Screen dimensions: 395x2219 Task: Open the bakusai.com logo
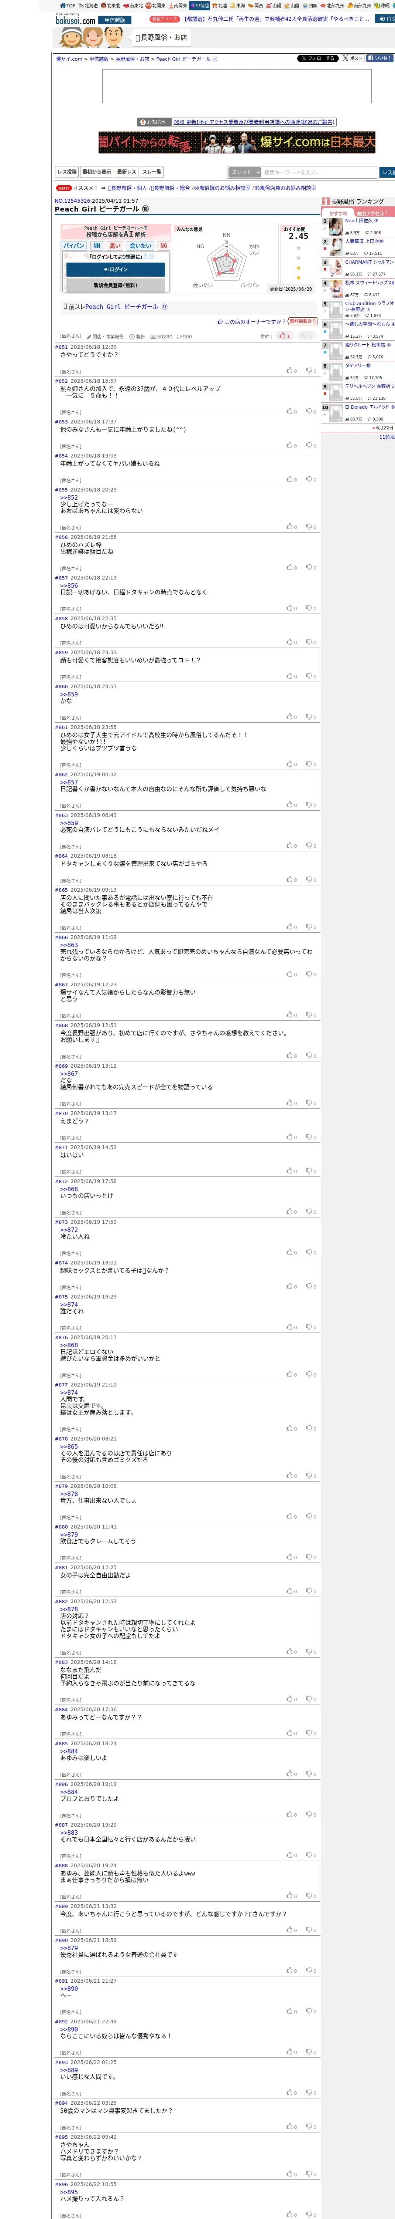pos(75,19)
